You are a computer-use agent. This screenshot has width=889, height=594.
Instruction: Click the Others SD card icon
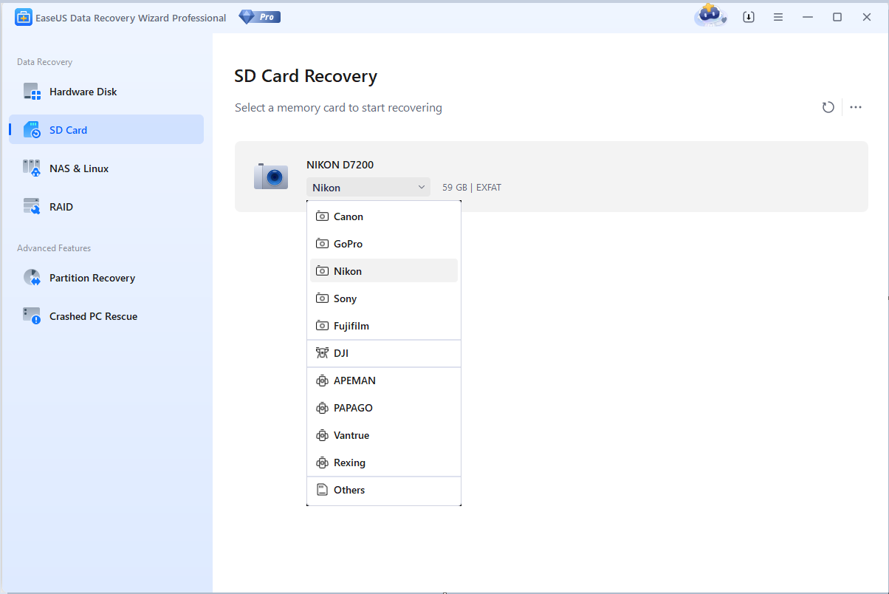(x=322, y=490)
